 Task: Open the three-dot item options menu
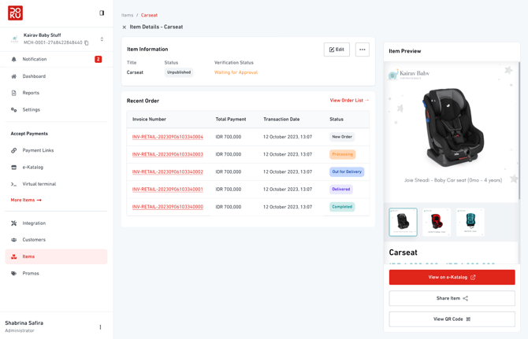[363, 50]
